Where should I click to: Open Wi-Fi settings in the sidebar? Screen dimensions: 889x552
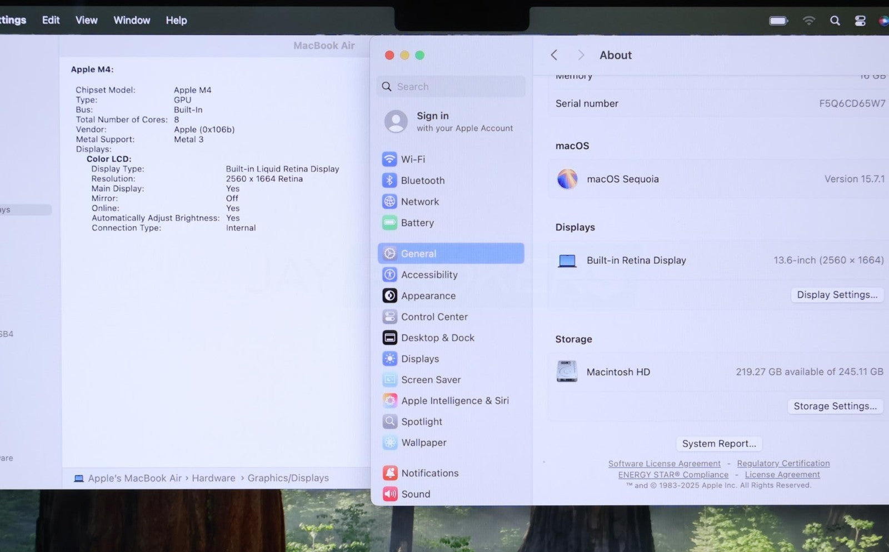[412, 159]
